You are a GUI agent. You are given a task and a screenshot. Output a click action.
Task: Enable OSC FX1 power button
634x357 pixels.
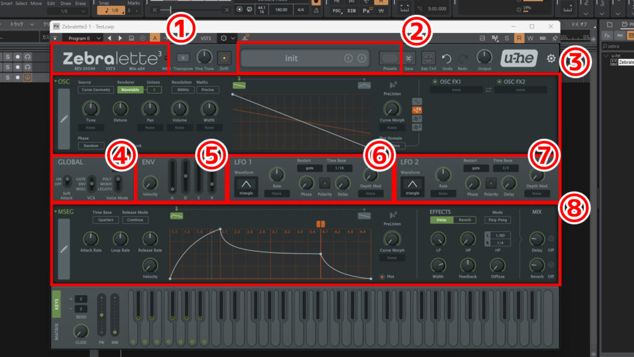tap(436, 82)
